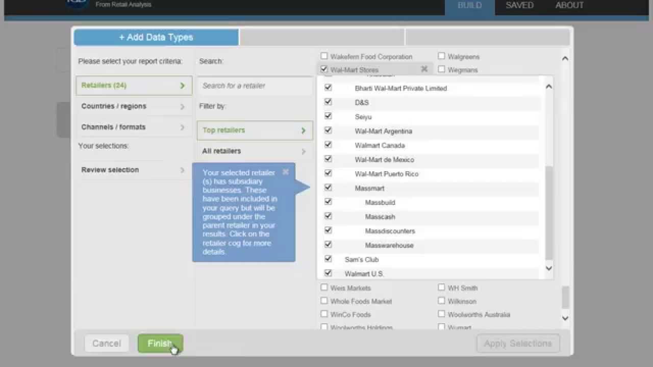
Task: Click the Cancel button
Action: point(107,343)
